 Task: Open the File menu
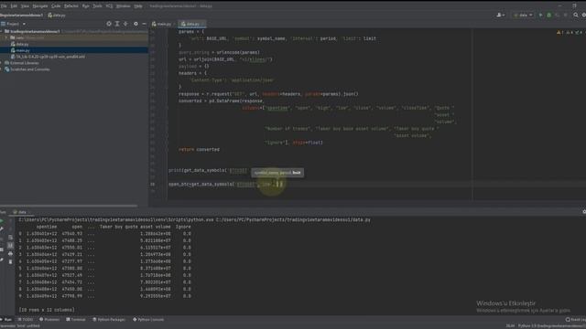[x=4, y=6]
